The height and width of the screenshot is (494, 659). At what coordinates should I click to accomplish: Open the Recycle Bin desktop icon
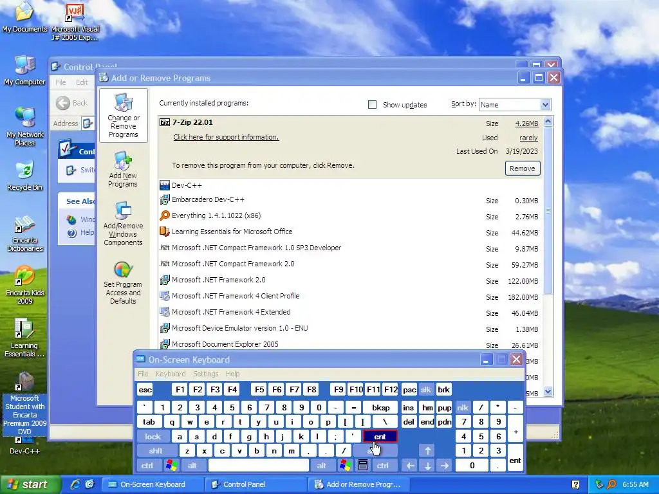pyautogui.click(x=24, y=176)
